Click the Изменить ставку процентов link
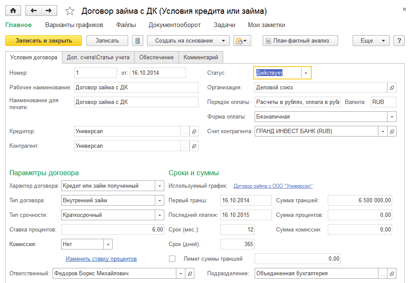Viewport: 412px width, 283px height. point(101,259)
